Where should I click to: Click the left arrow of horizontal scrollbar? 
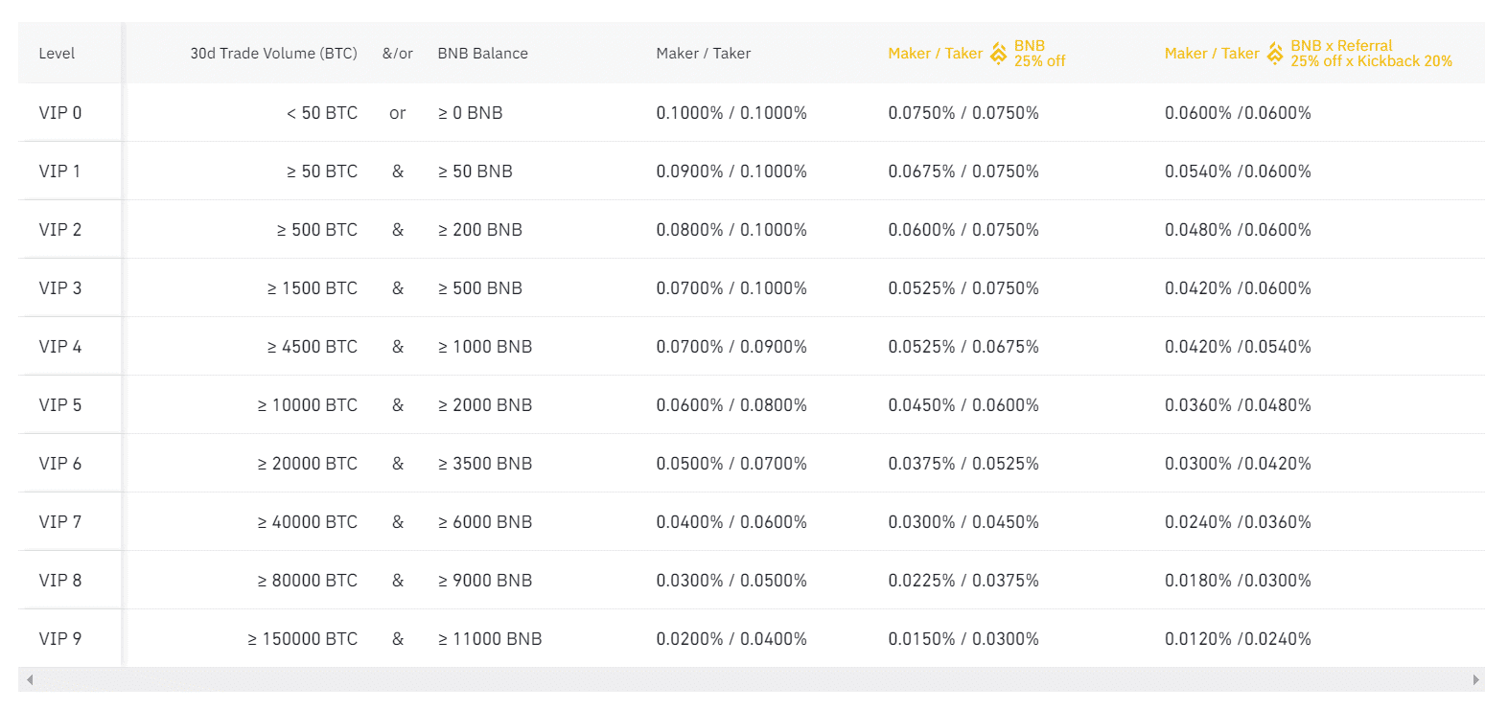(x=30, y=679)
